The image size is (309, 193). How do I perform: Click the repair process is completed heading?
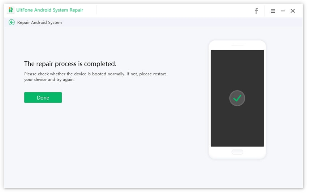70,64
